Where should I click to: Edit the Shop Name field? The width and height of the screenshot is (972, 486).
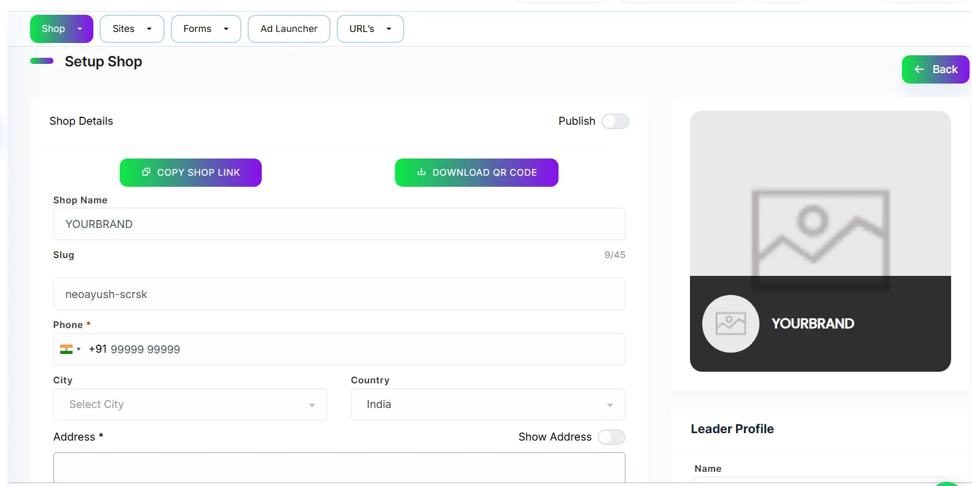(x=339, y=224)
